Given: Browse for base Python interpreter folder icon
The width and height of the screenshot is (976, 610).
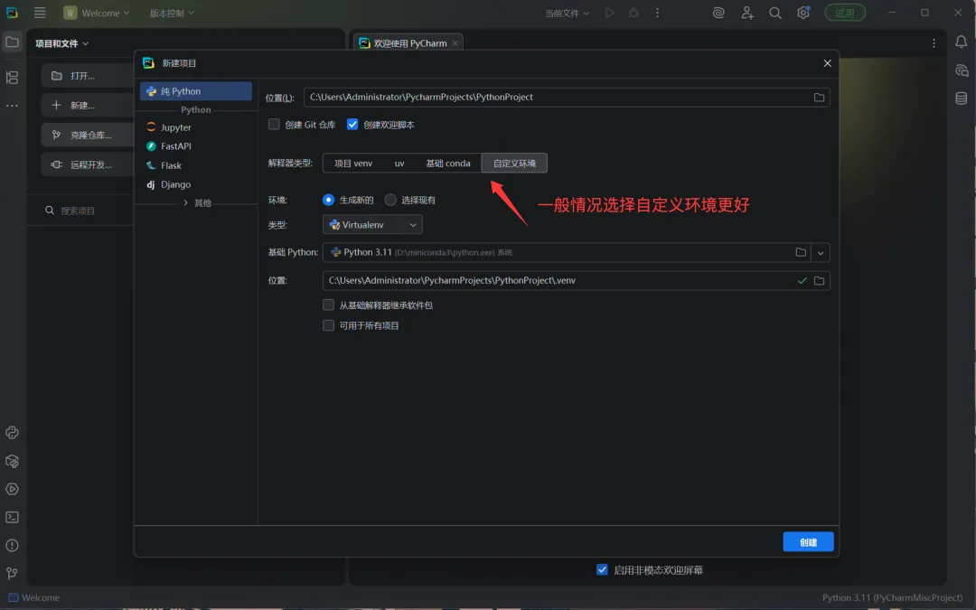Looking at the screenshot, I should (801, 252).
